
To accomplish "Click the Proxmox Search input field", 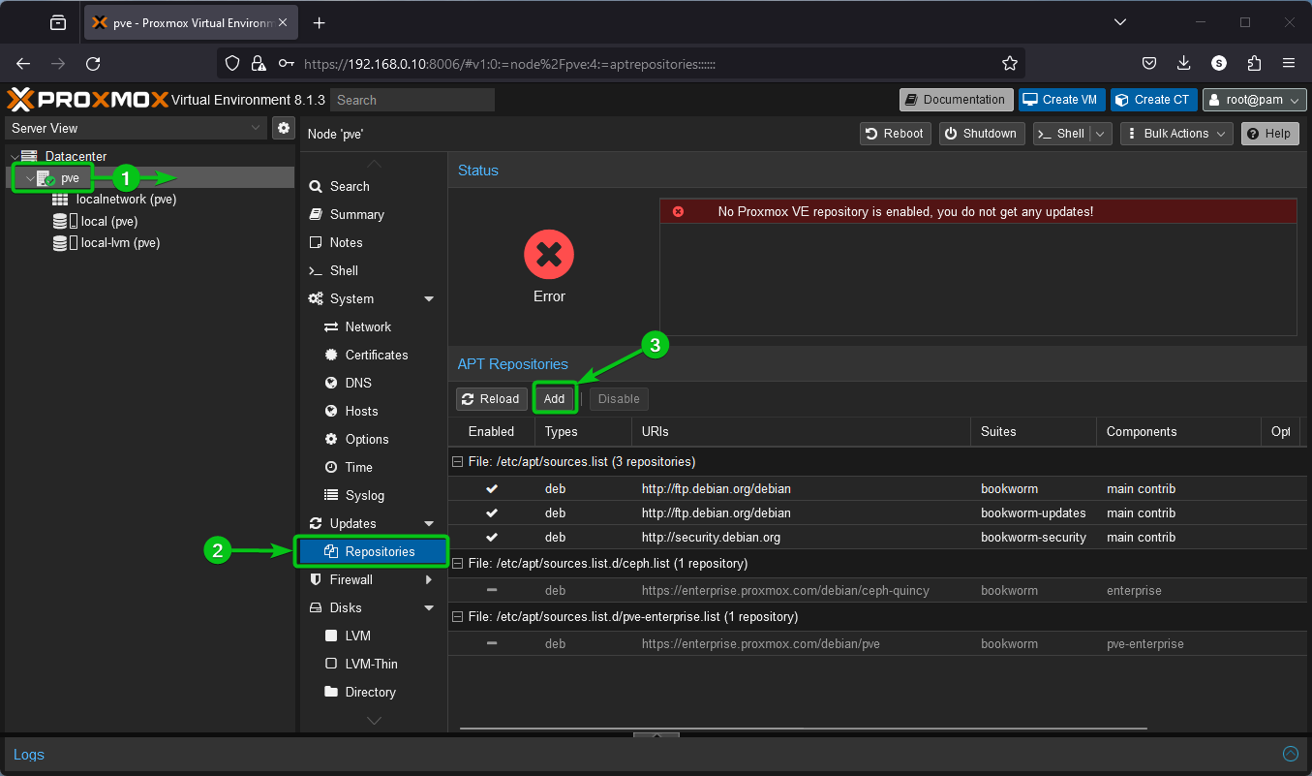I will [412, 100].
